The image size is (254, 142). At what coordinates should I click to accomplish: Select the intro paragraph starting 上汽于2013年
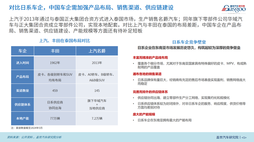pos(125,25)
